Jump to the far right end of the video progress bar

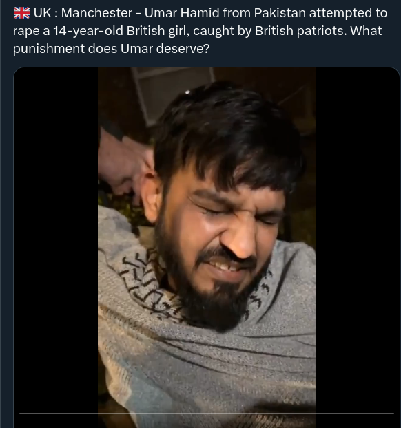393,414
